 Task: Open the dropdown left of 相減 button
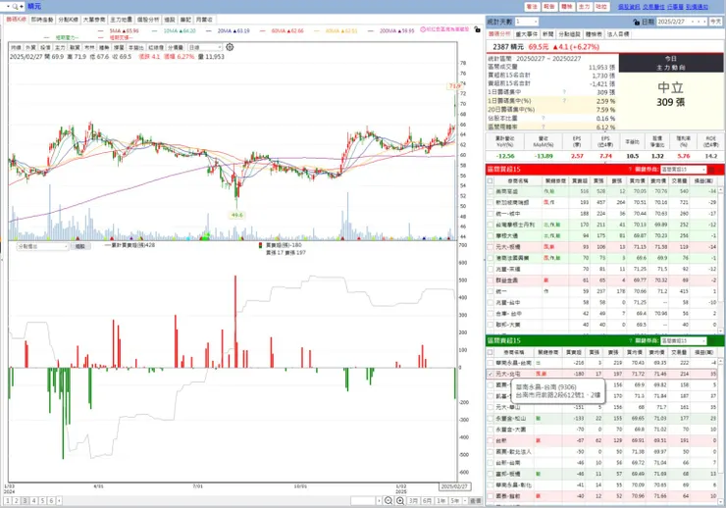pos(42,246)
